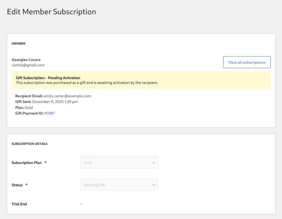
Task: Click the Status field label
Action: (17, 185)
